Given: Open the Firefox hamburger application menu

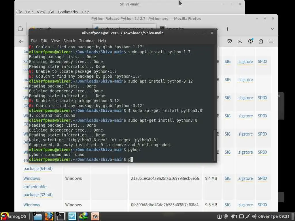Looking at the screenshot, I should coord(271,41).
